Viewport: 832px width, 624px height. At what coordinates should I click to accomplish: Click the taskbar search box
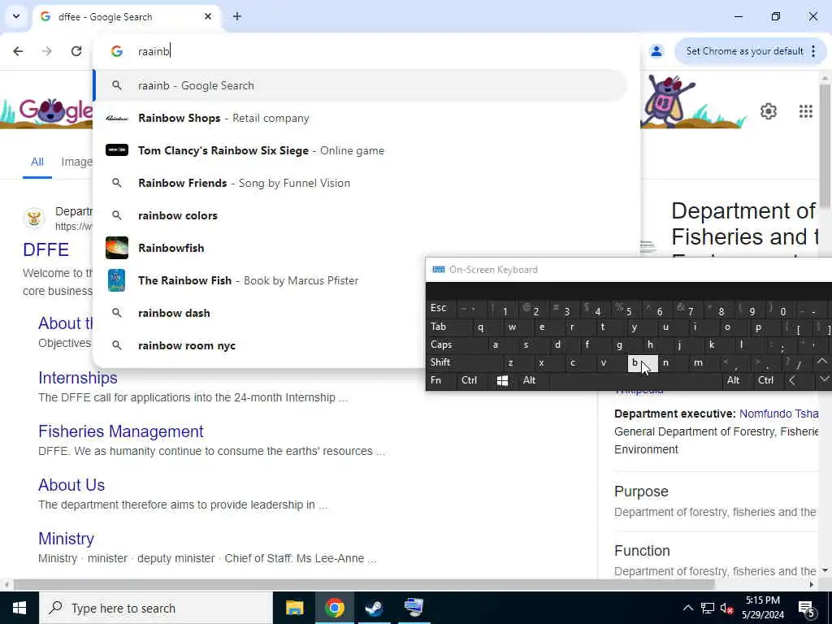(x=156, y=608)
